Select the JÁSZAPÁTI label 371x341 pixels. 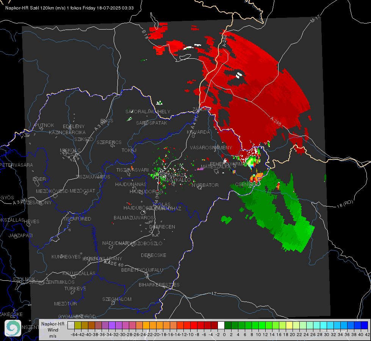coord(20,235)
